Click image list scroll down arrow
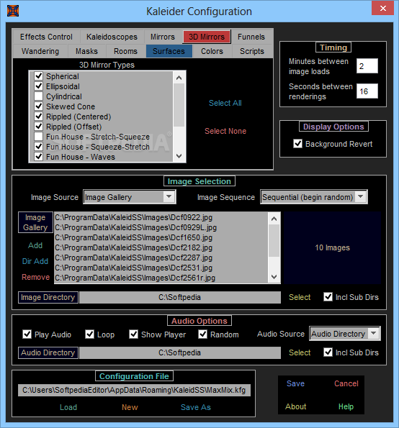The width and height of the screenshot is (399, 428). 274,277
